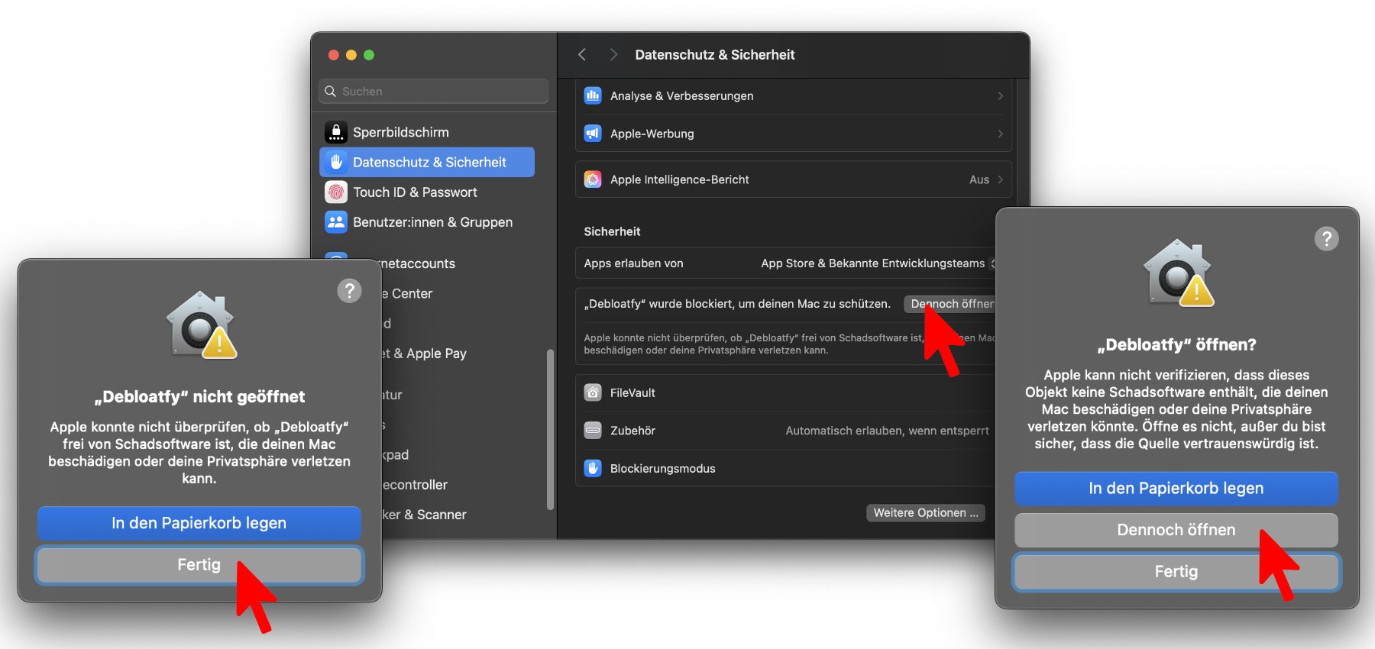Click help question mark in left dialog

click(349, 290)
